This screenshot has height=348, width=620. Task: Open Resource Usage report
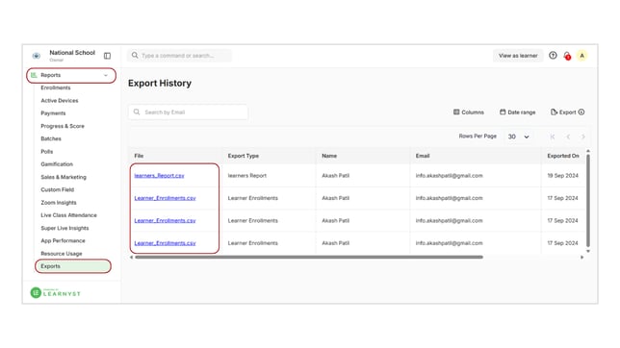[x=62, y=254]
